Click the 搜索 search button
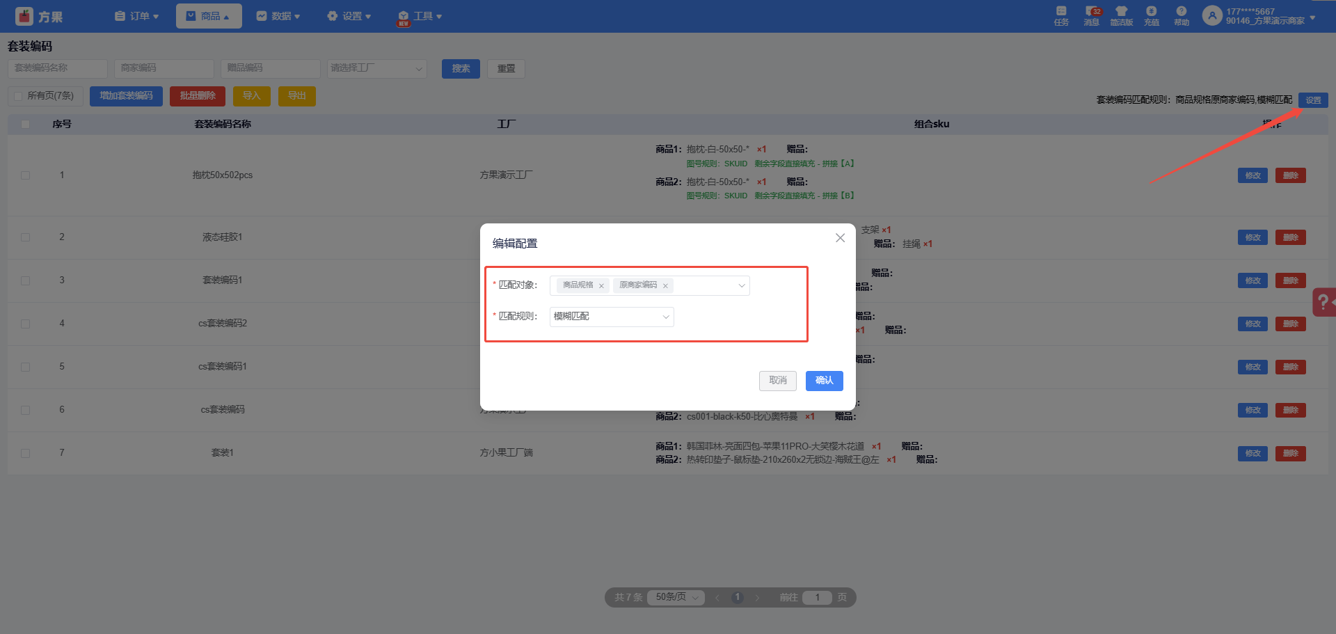Screen dimensions: 1336x634 click(461, 68)
